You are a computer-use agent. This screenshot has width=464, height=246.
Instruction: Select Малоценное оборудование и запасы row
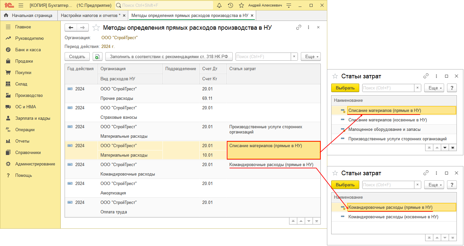coord(394,129)
